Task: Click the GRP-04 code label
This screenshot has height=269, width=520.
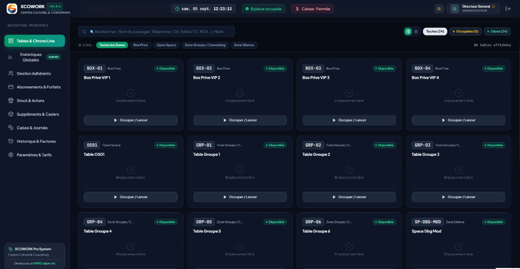Action: click(95, 222)
